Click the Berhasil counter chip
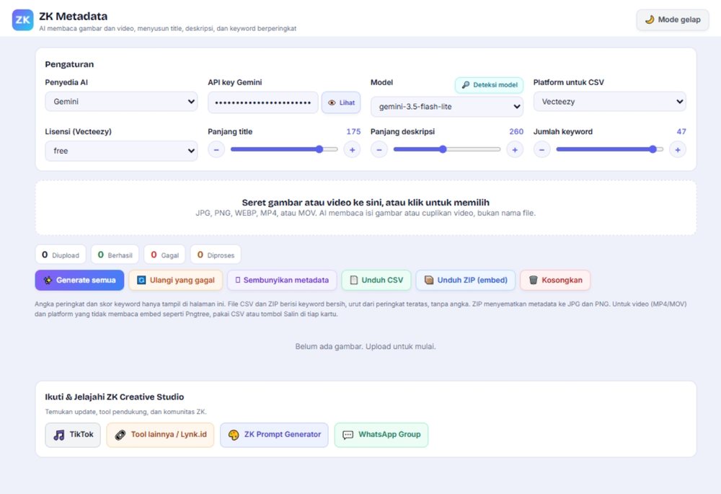Viewport: 721px width, 494px height. click(115, 255)
